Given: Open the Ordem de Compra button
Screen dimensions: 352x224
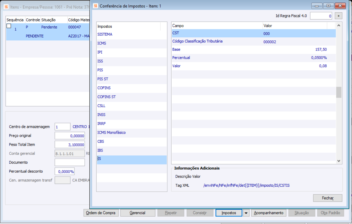Looking at the screenshot, I should tap(101, 213).
